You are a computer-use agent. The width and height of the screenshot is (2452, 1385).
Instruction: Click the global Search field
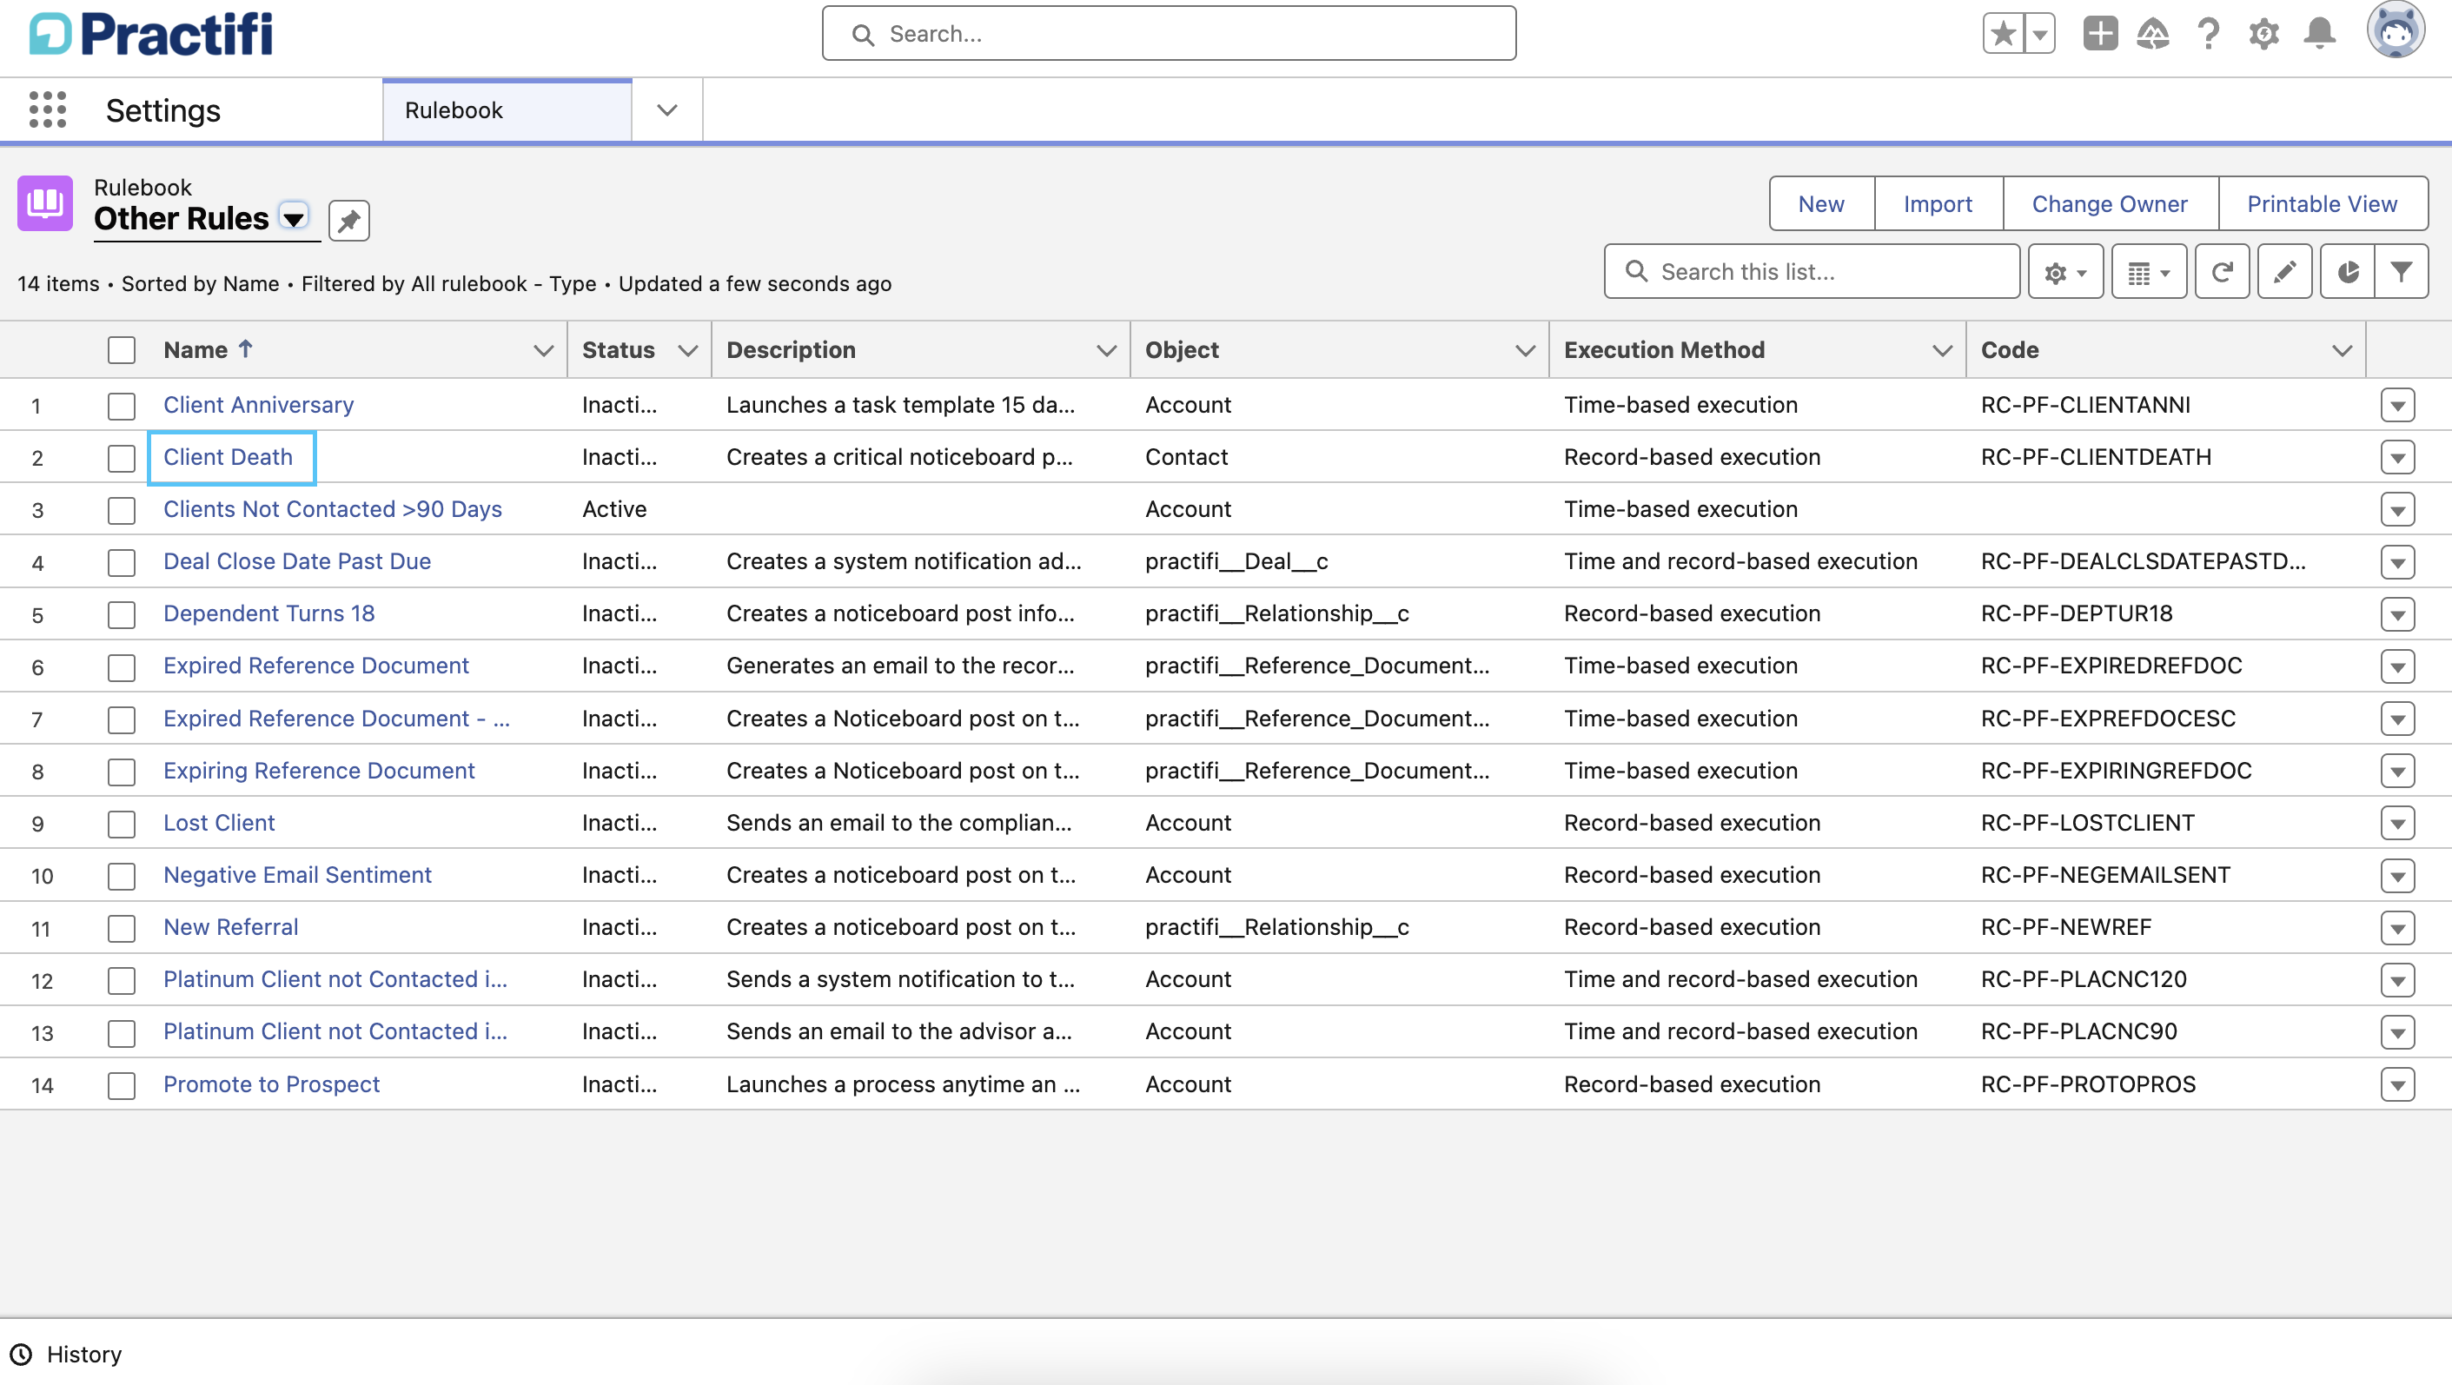(x=1169, y=34)
